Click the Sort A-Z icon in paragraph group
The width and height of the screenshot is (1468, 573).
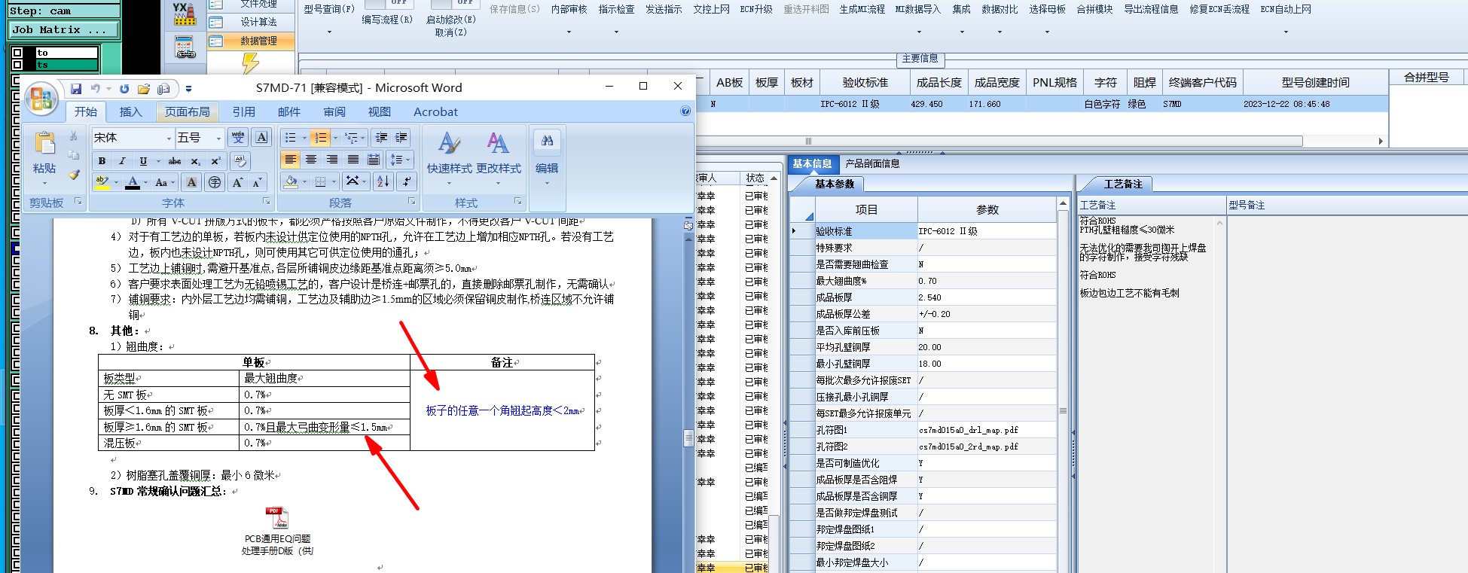click(383, 181)
